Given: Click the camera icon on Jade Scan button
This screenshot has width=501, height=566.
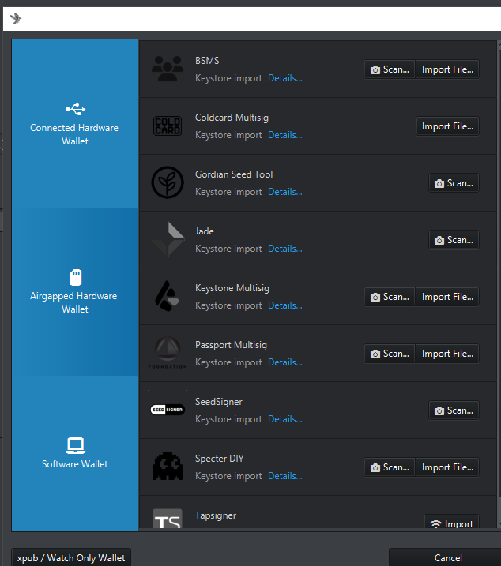Looking at the screenshot, I should pyautogui.click(x=439, y=241).
